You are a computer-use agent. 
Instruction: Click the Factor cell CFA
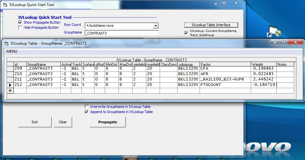[225, 69]
